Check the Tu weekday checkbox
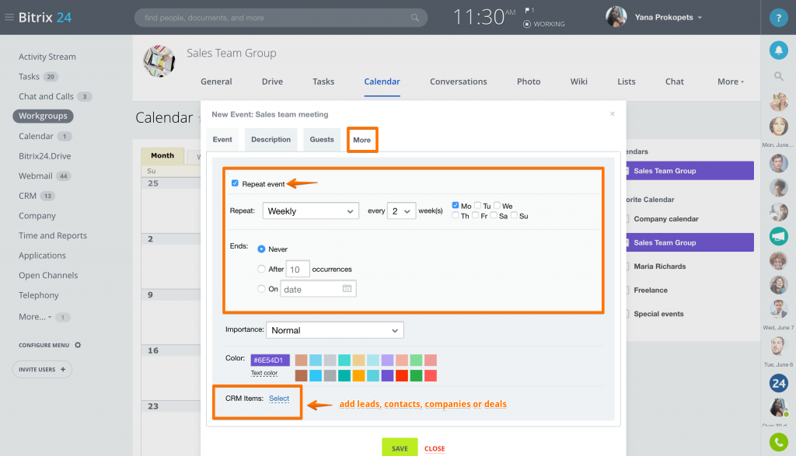The image size is (796, 456). (477, 205)
